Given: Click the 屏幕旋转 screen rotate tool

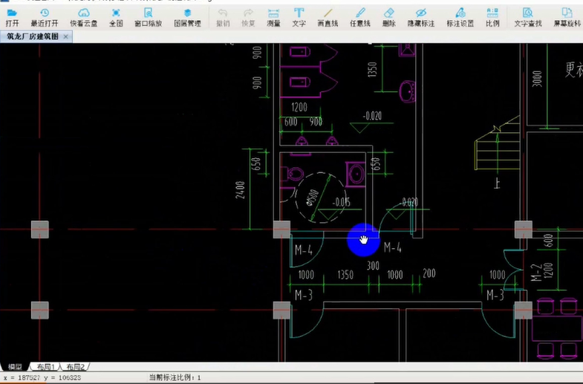Looking at the screenshot, I should click(x=567, y=18).
